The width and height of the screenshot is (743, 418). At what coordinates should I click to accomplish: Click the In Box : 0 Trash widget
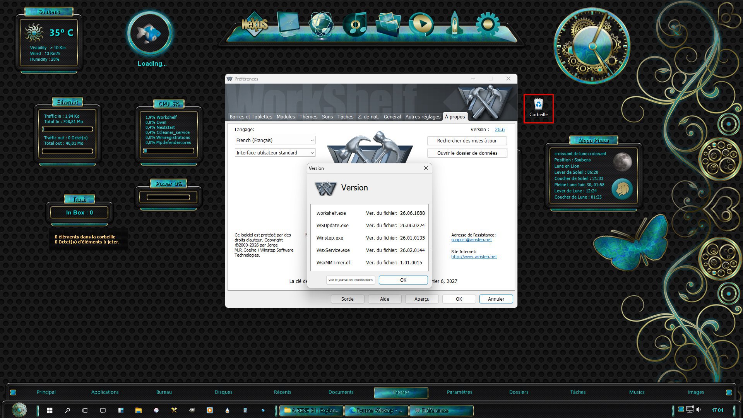[x=79, y=212]
